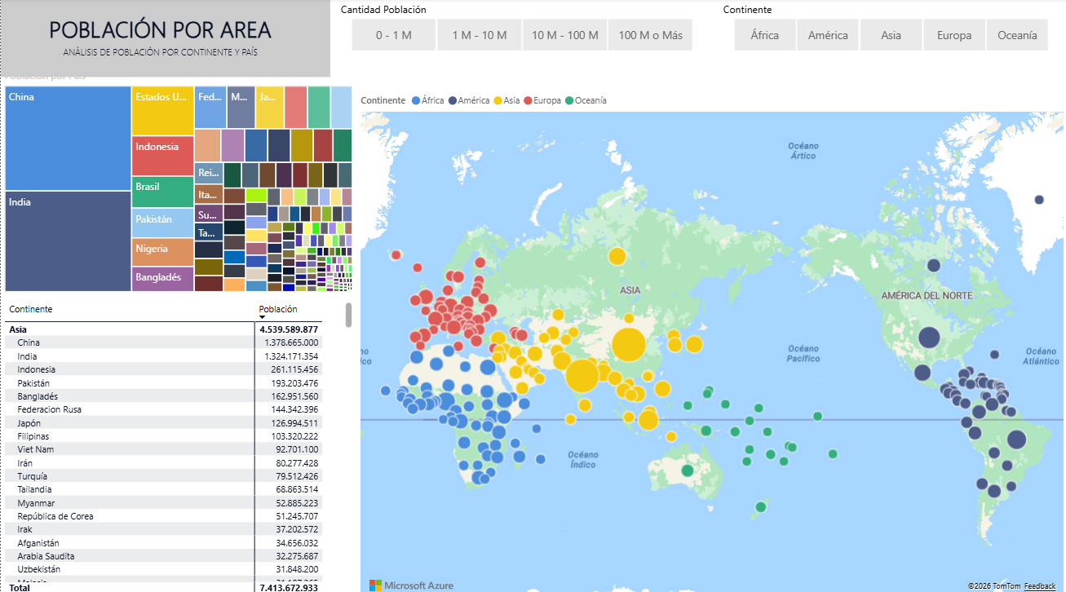The height and width of the screenshot is (592, 1066).
Task: Toggle the 0 - 1 M population filter
Action: coord(393,36)
